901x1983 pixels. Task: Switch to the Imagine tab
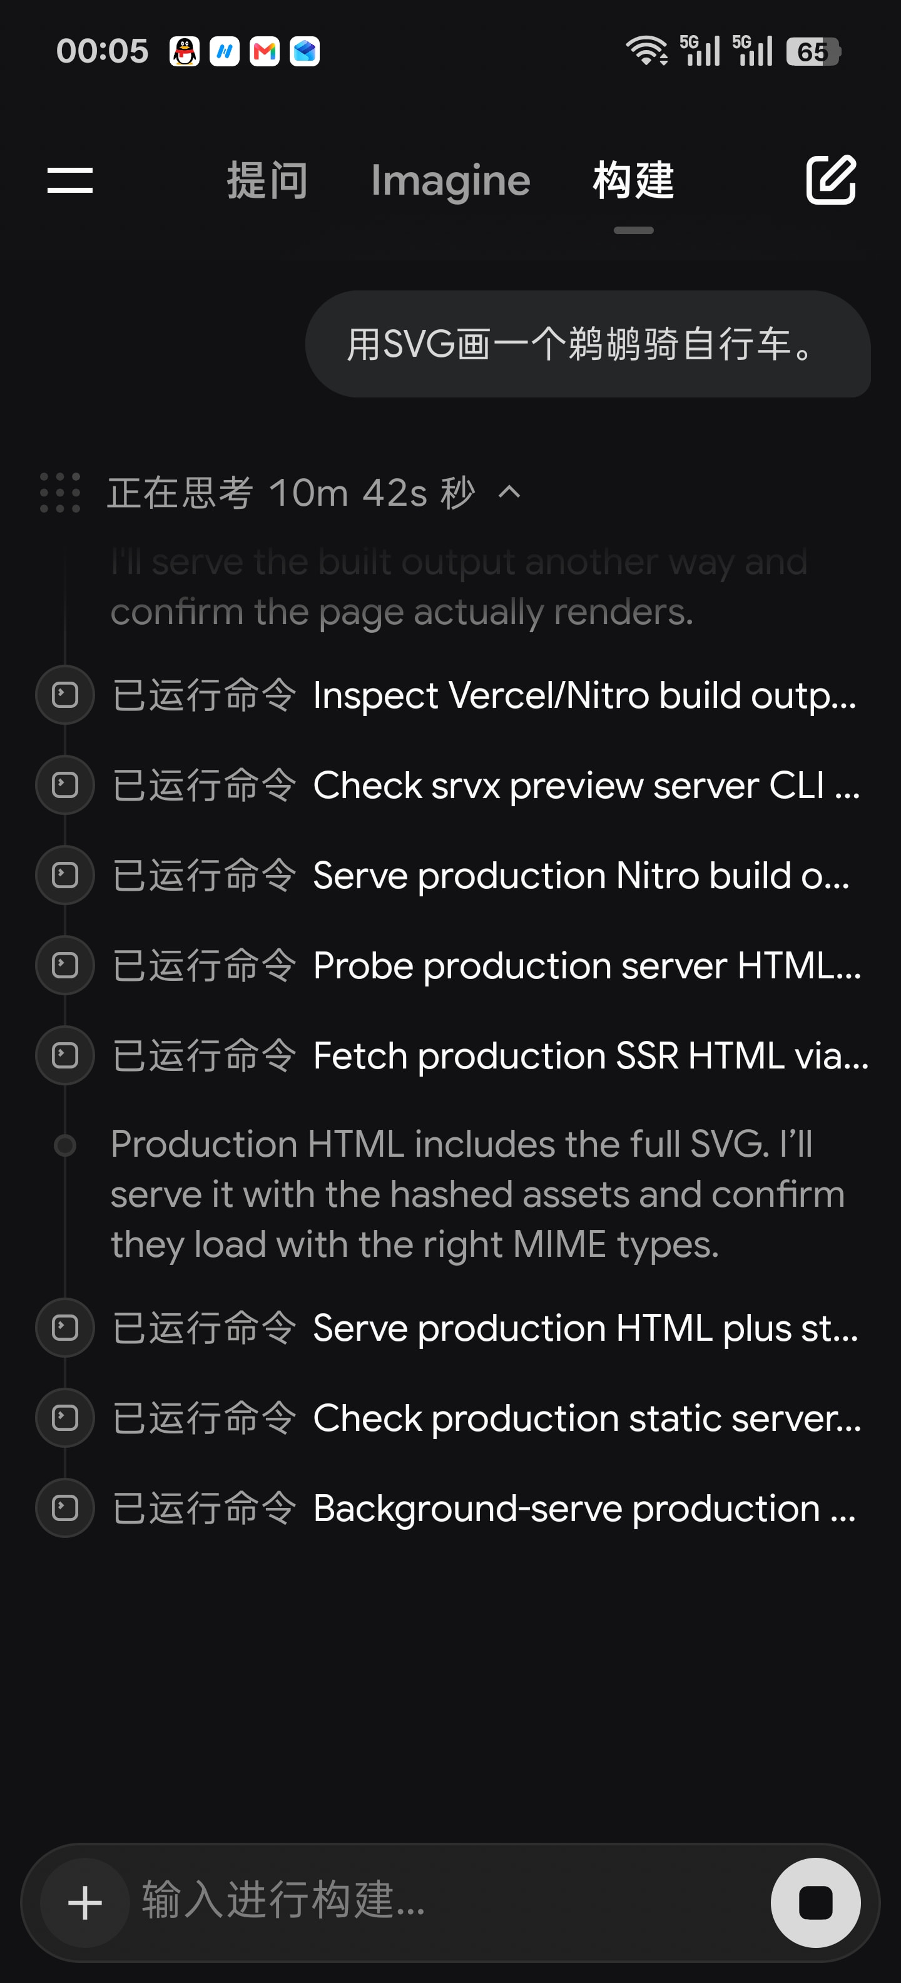(451, 181)
